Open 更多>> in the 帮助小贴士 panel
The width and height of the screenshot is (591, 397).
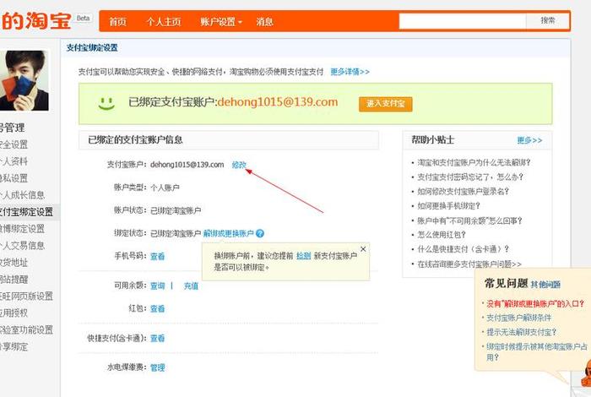[x=529, y=140]
